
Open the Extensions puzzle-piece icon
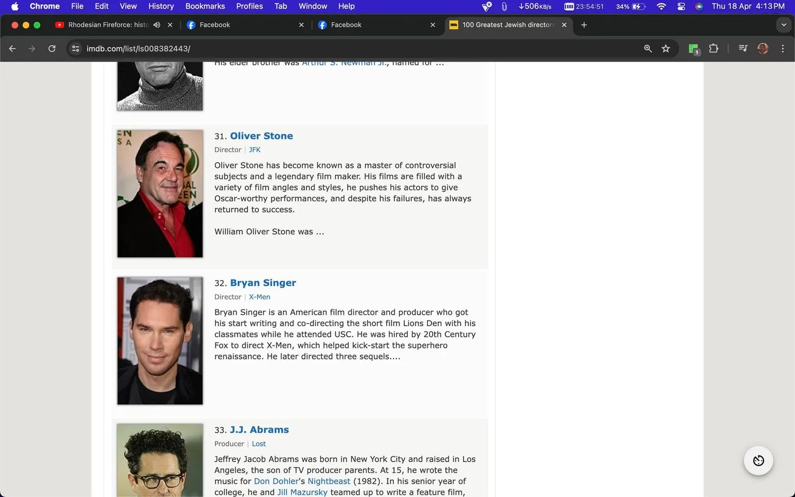(x=713, y=48)
